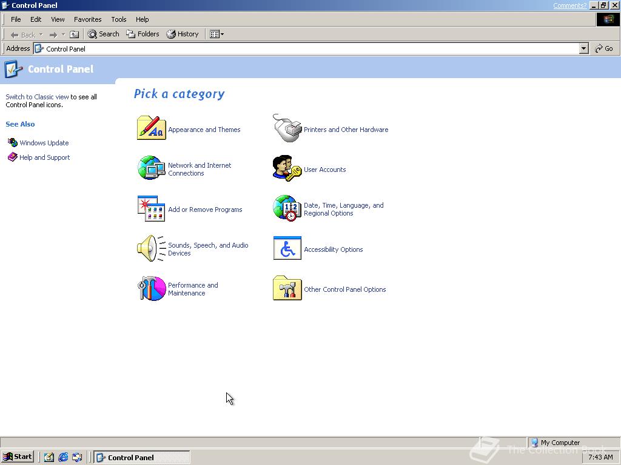Click the My Computer status bar zone
621x465 pixels.
click(x=574, y=443)
